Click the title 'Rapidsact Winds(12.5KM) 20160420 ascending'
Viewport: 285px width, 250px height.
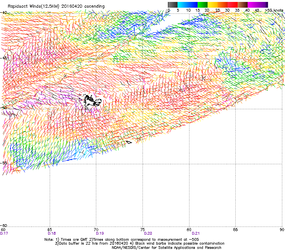(56, 7)
